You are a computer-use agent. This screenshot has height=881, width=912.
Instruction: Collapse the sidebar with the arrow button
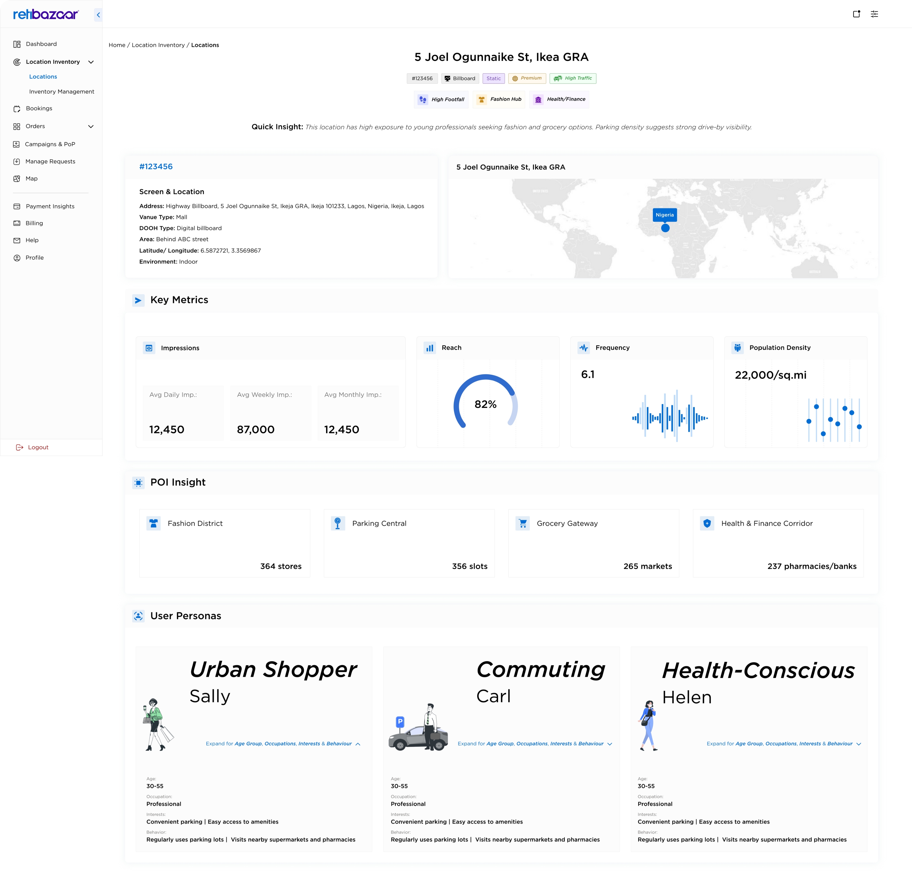coord(98,15)
